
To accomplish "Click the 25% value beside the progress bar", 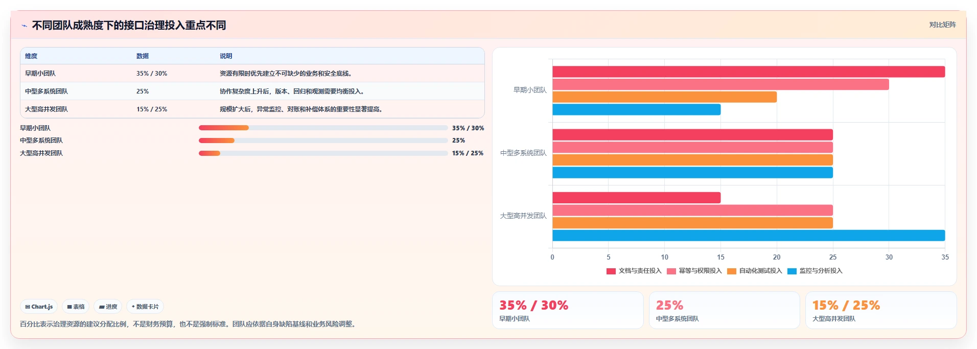I will [x=458, y=141].
